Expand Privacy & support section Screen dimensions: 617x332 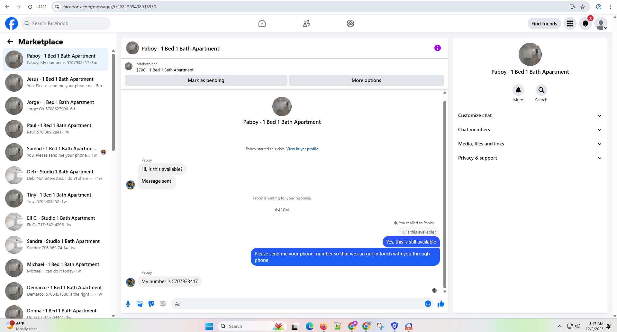pos(530,158)
